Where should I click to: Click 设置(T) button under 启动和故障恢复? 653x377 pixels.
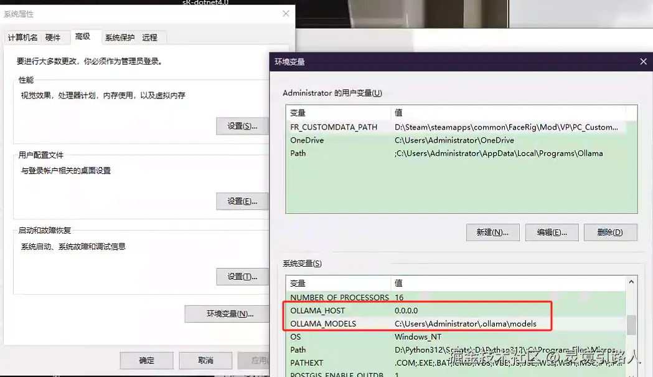tap(242, 277)
